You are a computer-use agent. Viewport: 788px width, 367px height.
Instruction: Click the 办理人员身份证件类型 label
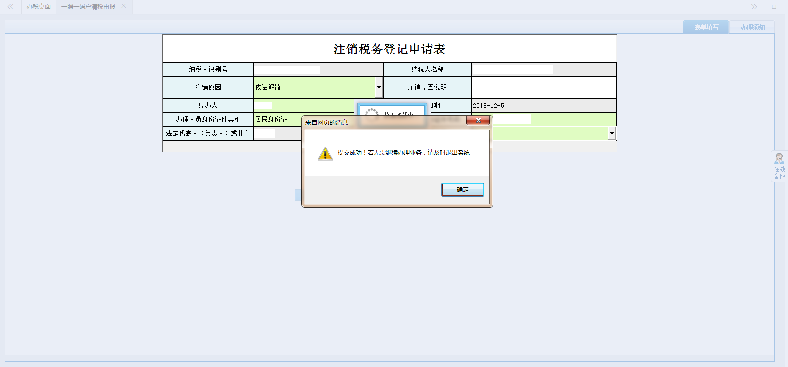[208, 119]
